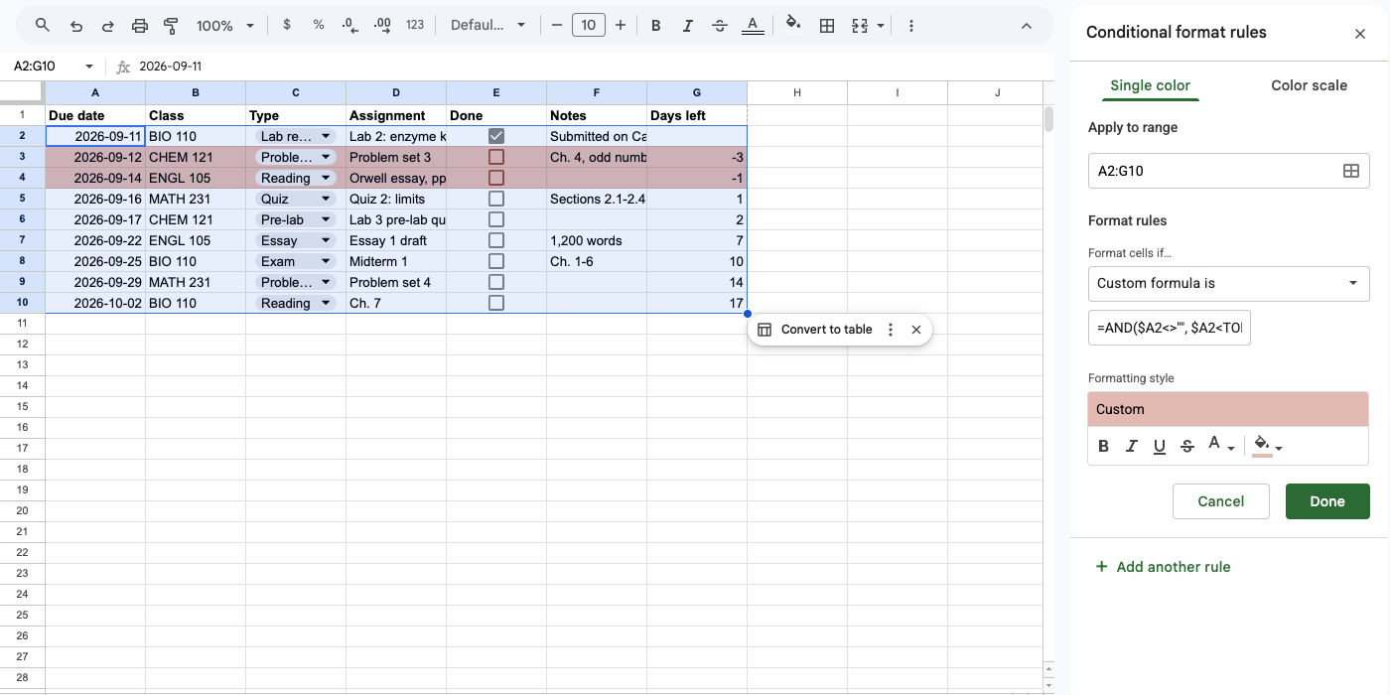Close the Conditional format rules panel
This screenshot has width=1390, height=695.
coord(1360,34)
